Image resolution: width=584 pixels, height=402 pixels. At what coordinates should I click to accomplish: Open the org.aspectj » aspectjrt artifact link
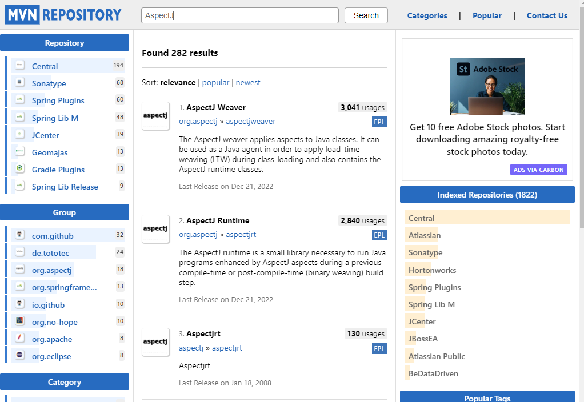coord(241,235)
